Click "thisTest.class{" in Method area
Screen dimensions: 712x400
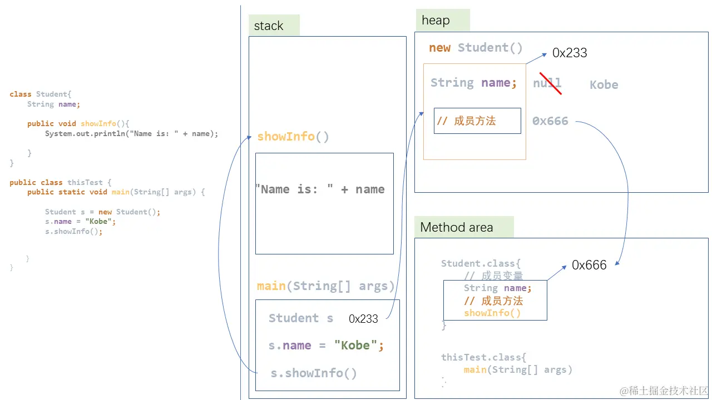pyautogui.click(x=483, y=357)
